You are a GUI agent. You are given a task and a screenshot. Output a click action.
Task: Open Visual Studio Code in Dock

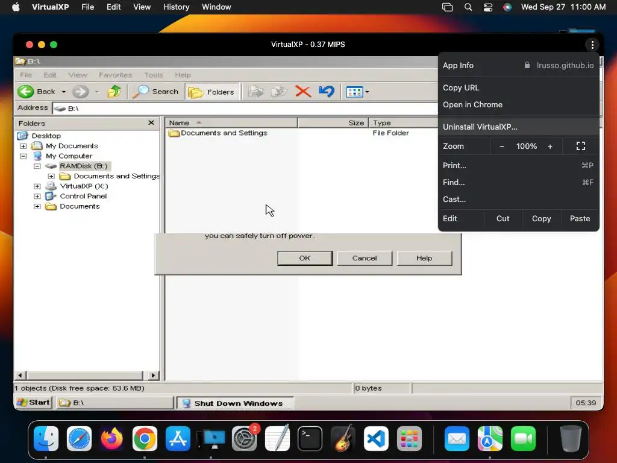pos(376,439)
